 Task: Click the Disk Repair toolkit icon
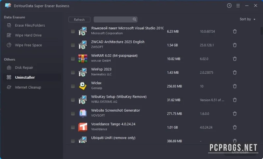[9, 67]
